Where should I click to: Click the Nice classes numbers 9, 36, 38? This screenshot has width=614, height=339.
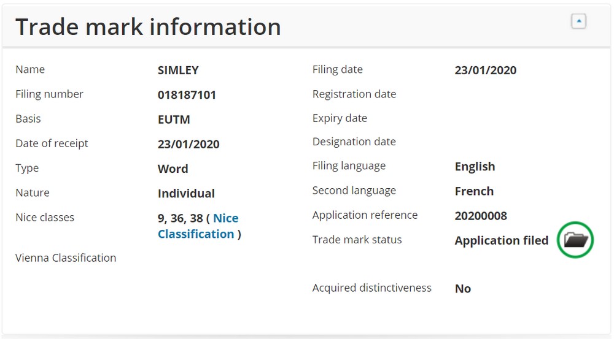click(181, 218)
